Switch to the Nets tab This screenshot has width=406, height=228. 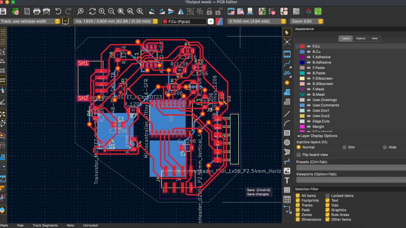click(375, 39)
